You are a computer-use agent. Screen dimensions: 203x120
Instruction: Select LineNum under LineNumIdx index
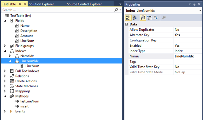point(32,66)
